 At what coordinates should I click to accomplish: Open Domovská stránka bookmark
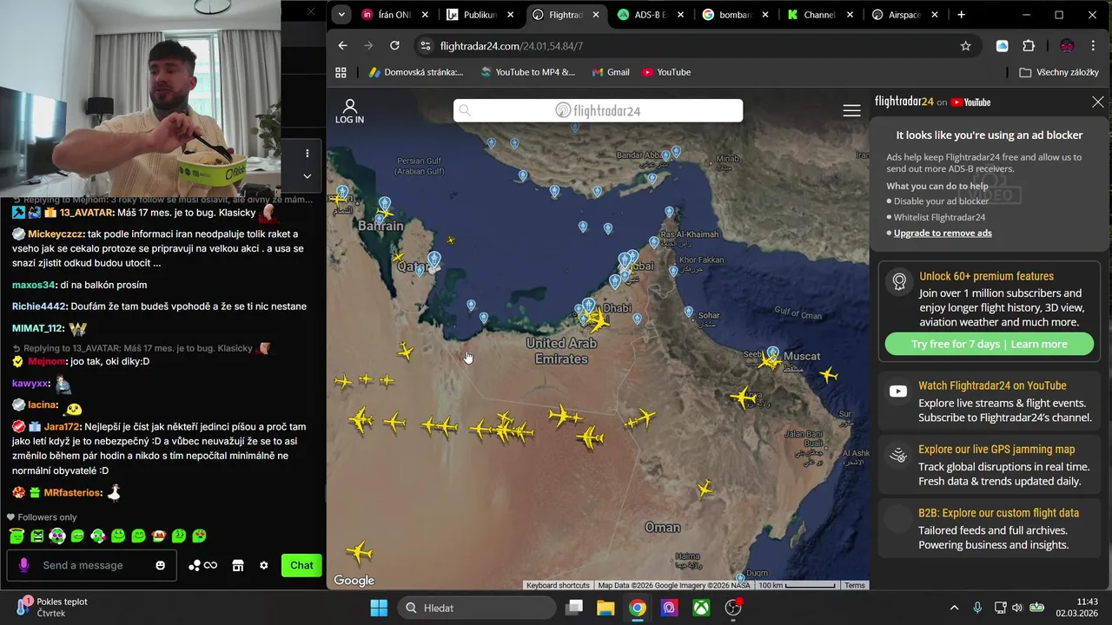click(416, 72)
